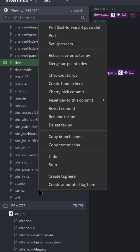140x252 pixels.
Task: Click the cloud icon beside REMOTE
Action: tap(6, 206)
